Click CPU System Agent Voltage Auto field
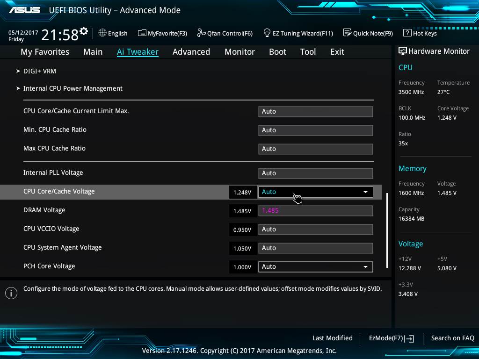The image size is (479, 359). pos(316,248)
